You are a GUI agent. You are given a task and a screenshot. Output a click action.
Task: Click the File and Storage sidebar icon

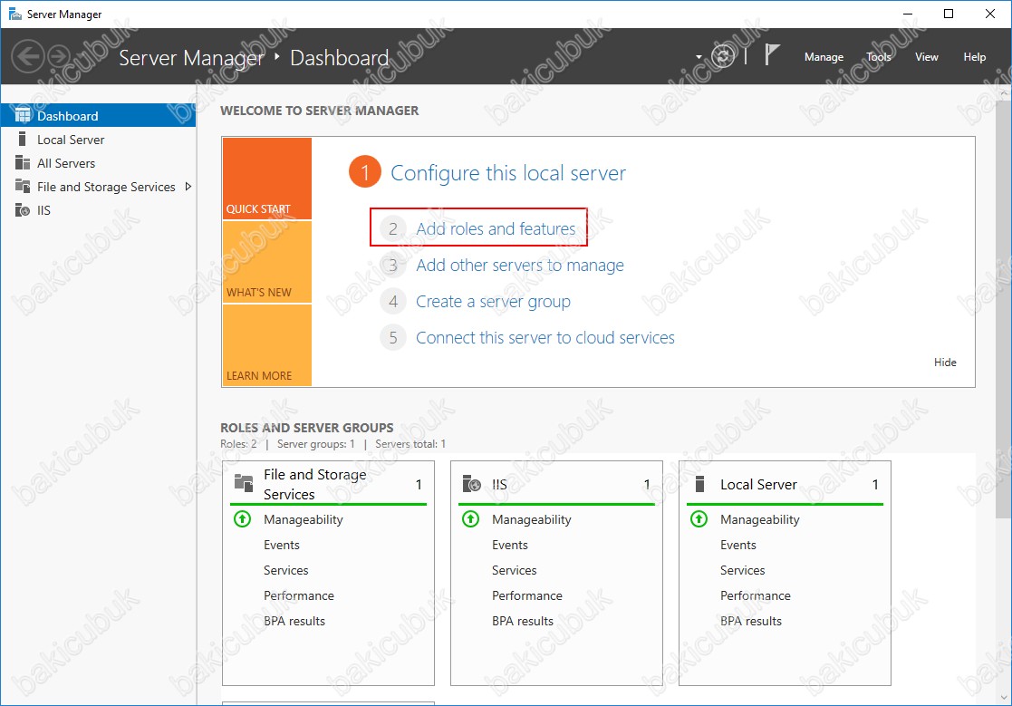pyautogui.click(x=23, y=187)
